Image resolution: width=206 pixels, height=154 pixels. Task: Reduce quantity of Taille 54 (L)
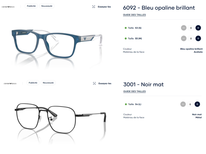pos(183,104)
